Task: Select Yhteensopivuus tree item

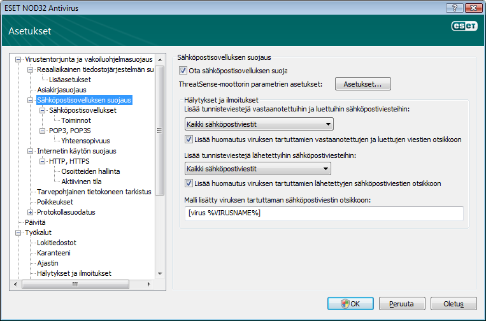Action: pyautogui.click(x=85, y=141)
